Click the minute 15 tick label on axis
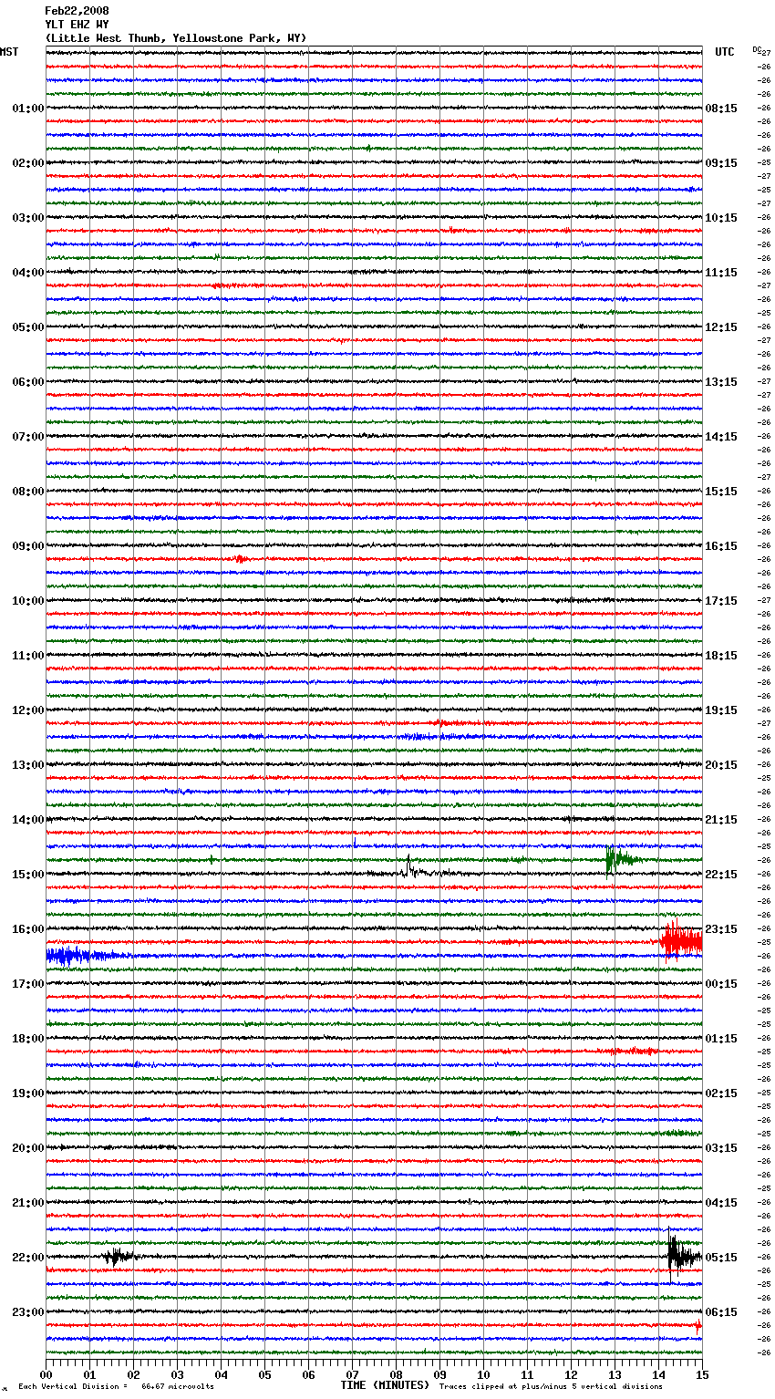Viewport: 775px width, 1399px height. pyautogui.click(x=702, y=1374)
